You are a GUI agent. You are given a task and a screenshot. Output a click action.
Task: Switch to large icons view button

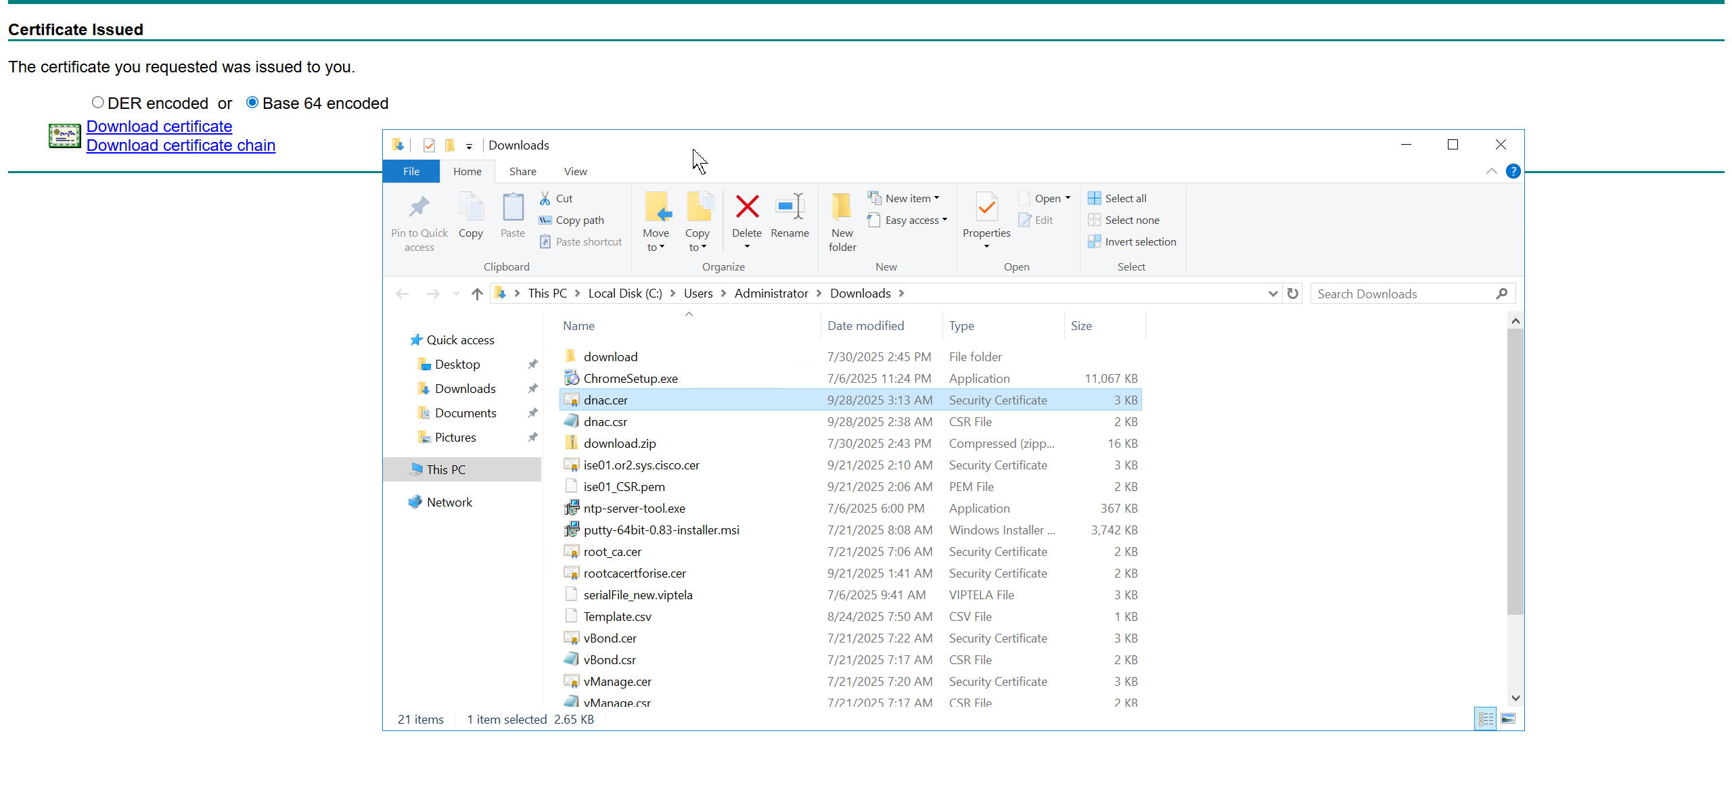click(1508, 718)
